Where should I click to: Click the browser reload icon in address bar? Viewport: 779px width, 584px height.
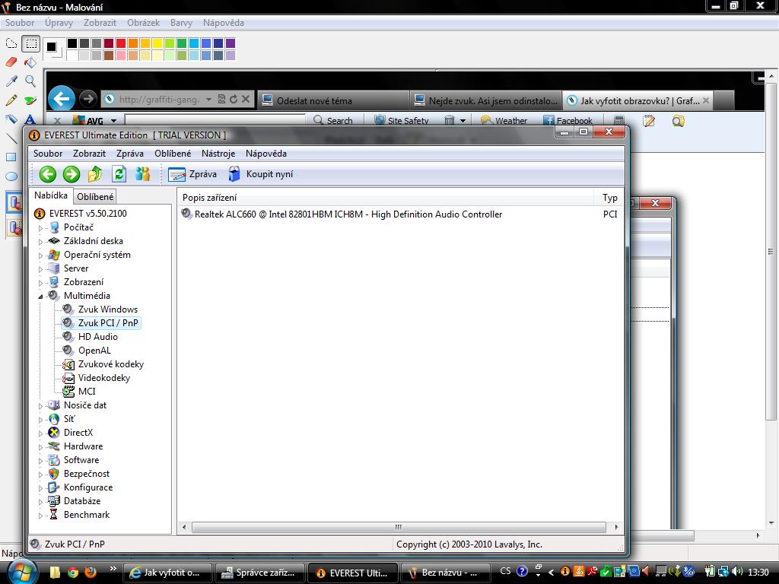234,100
